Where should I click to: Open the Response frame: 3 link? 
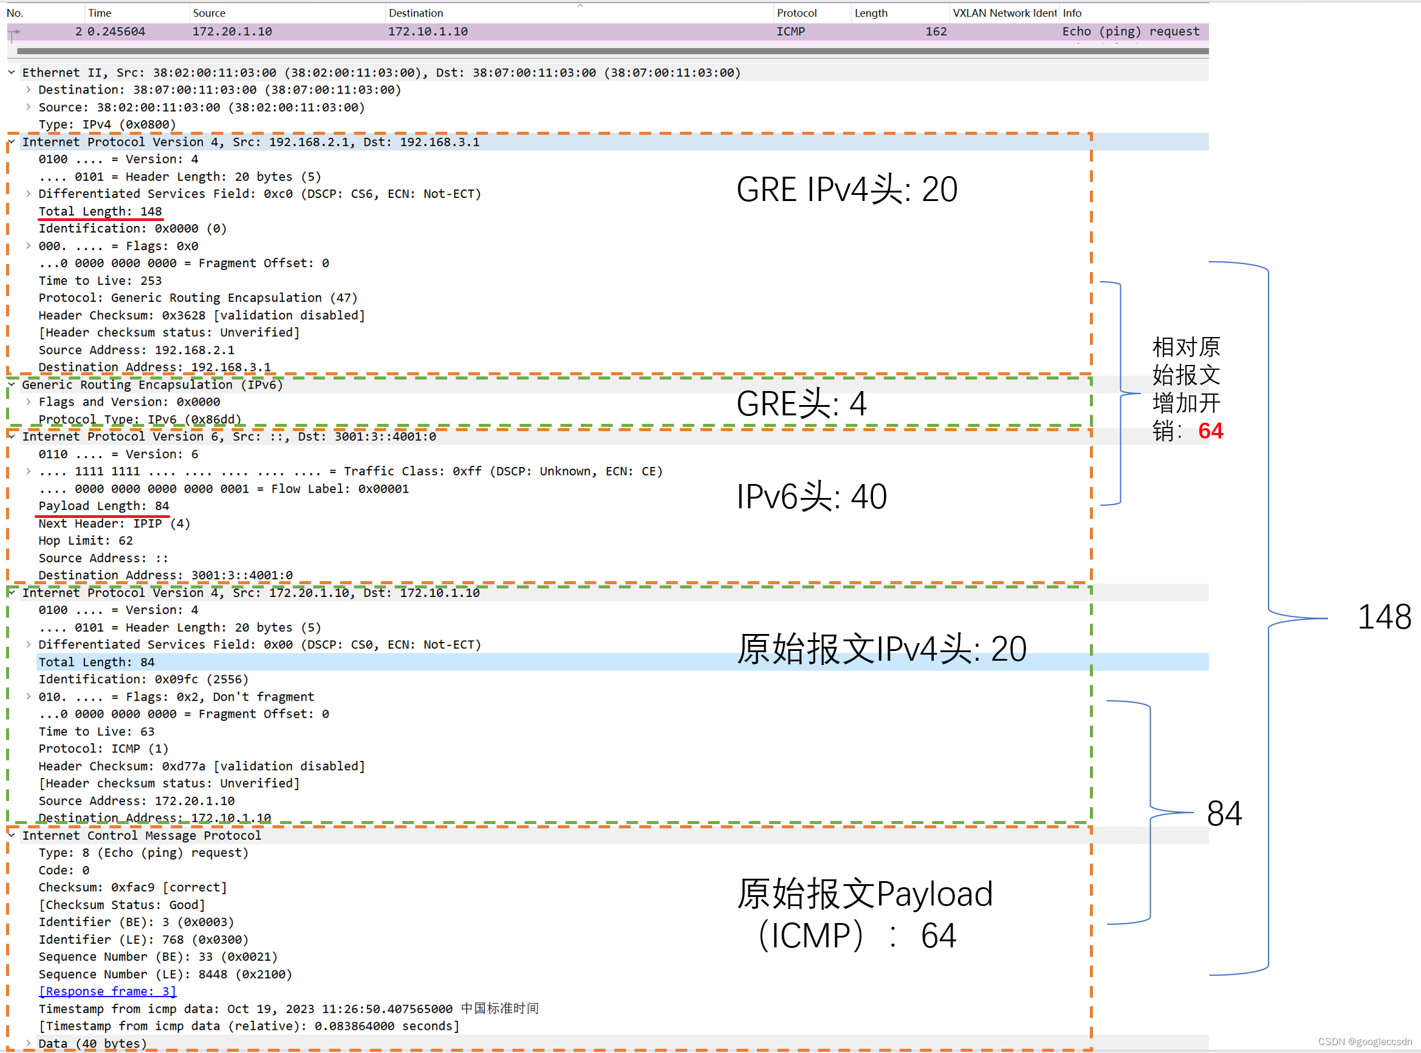107,991
